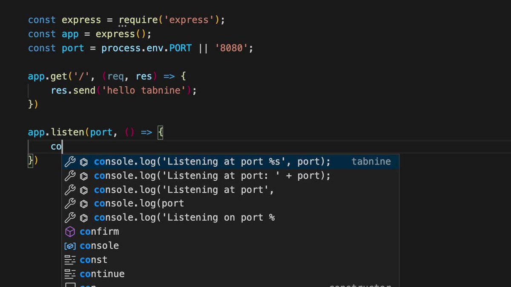Select the continue keyword completion
This screenshot has width=511, height=287.
pos(102,273)
